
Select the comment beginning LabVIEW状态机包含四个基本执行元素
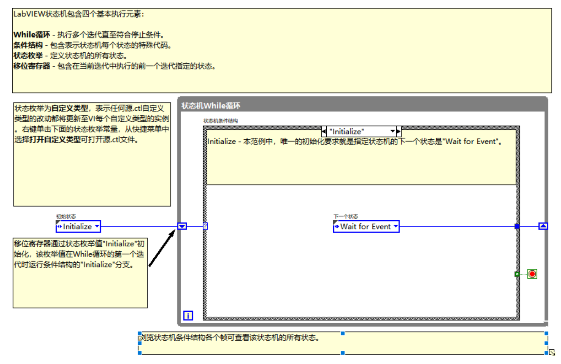pos(282,51)
